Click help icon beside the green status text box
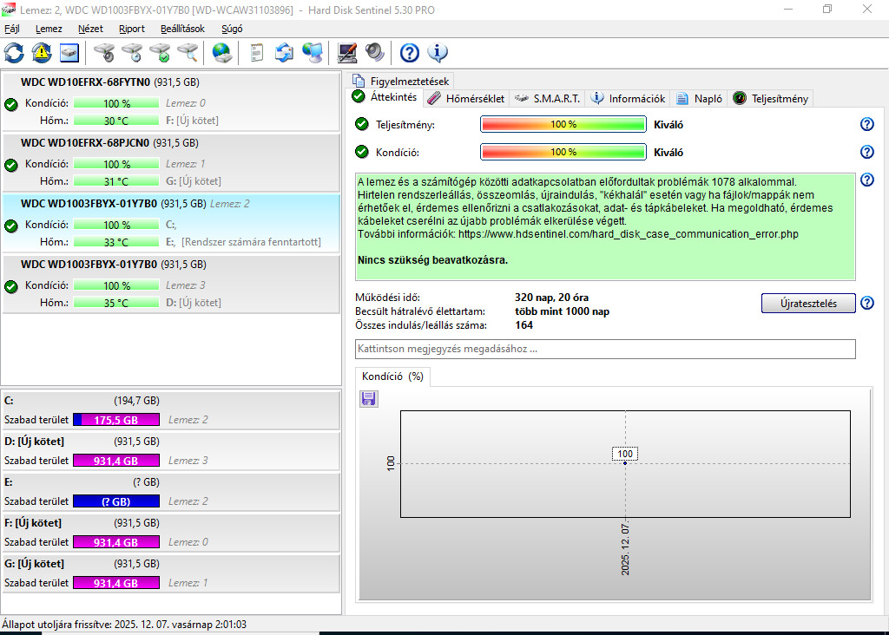Image resolution: width=889 pixels, height=635 pixels. pyautogui.click(x=867, y=180)
